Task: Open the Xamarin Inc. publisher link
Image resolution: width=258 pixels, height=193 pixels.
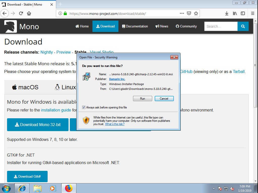Action: click(117, 79)
